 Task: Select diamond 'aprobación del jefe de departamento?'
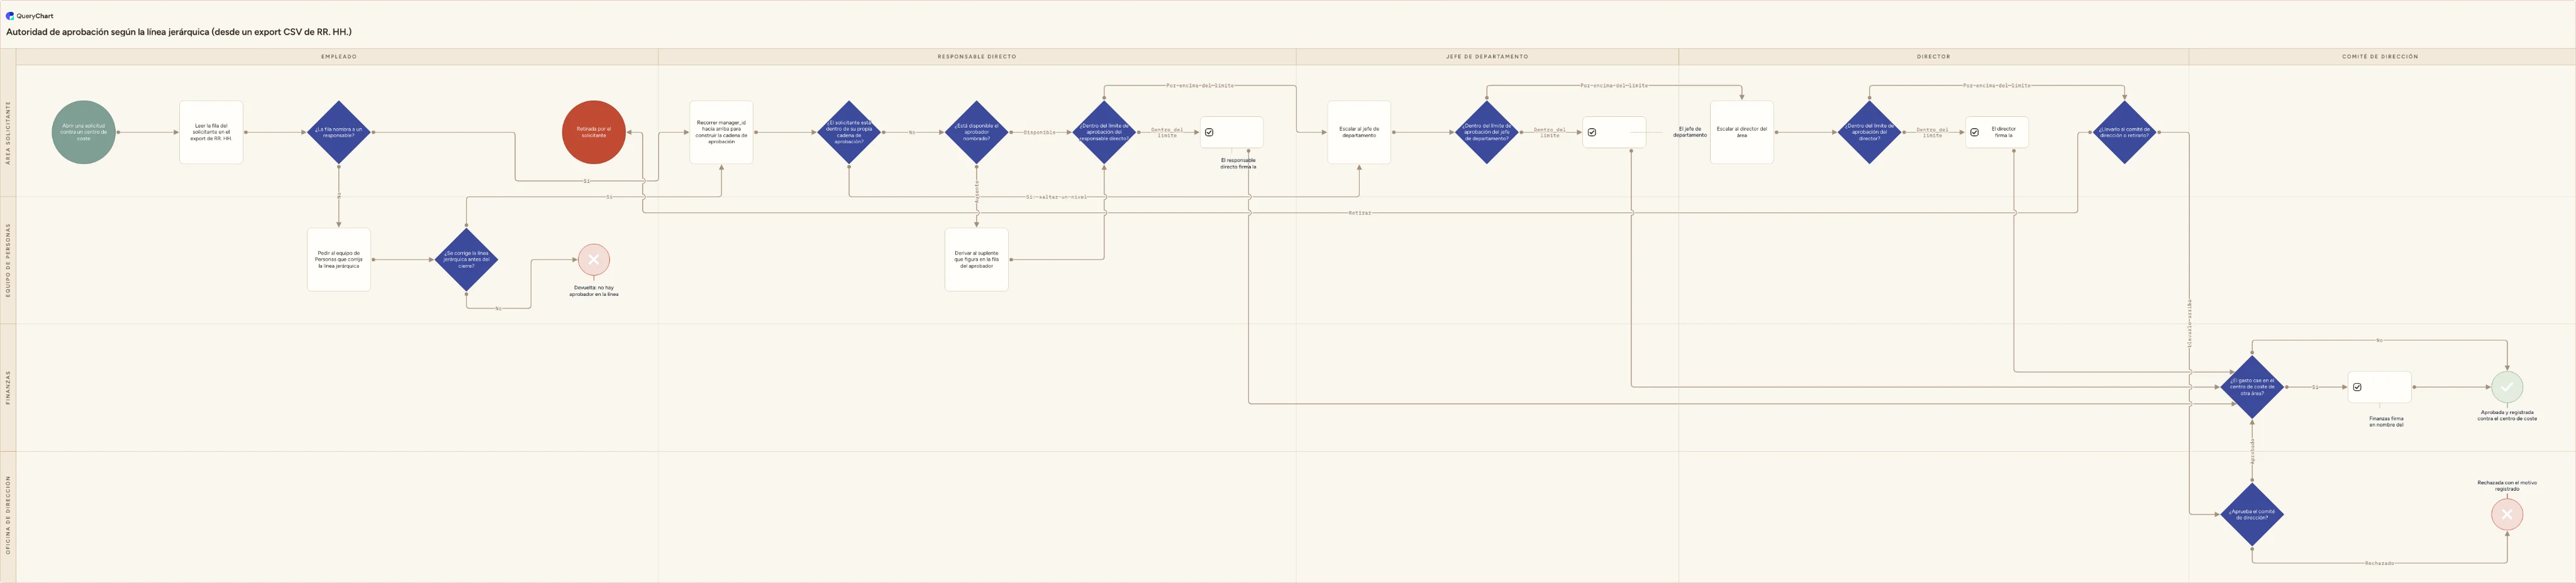1487,133
